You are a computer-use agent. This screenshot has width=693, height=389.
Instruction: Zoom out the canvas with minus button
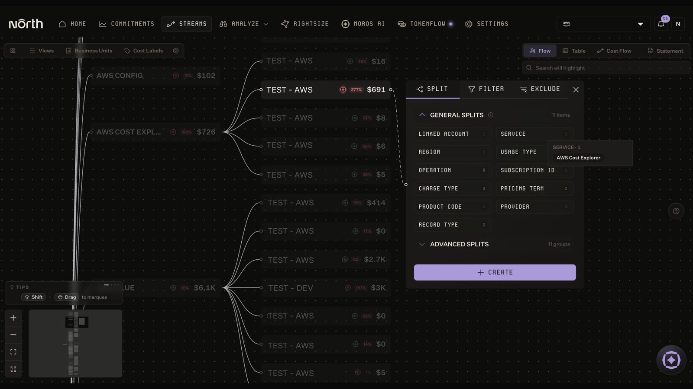13,335
